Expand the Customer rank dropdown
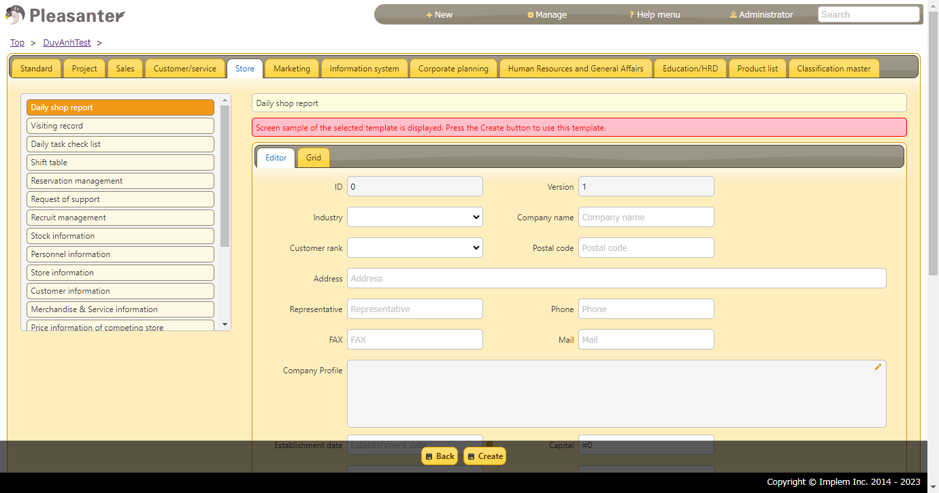The height and width of the screenshot is (493, 939). pyautogui.click(x=414, y=248)
